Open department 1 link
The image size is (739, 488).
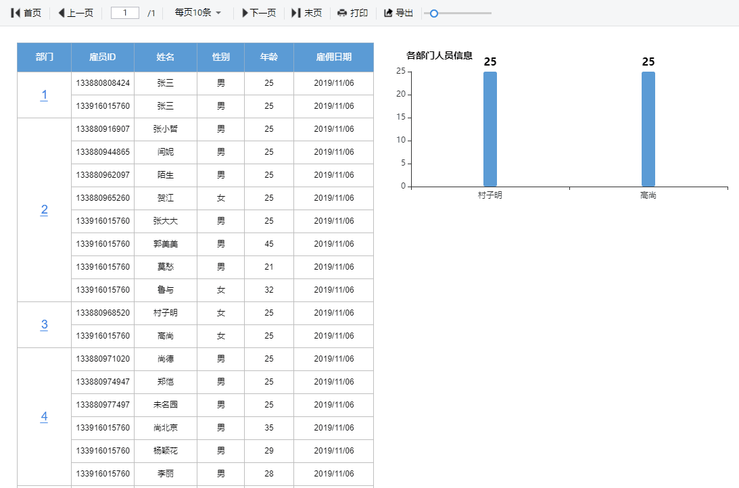click(x=44, y=95)
